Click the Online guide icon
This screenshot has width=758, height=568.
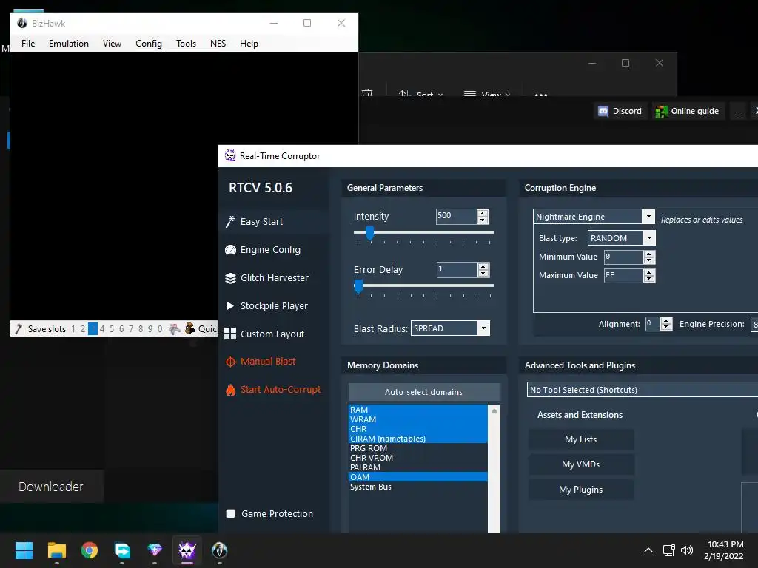pos(661,112)
